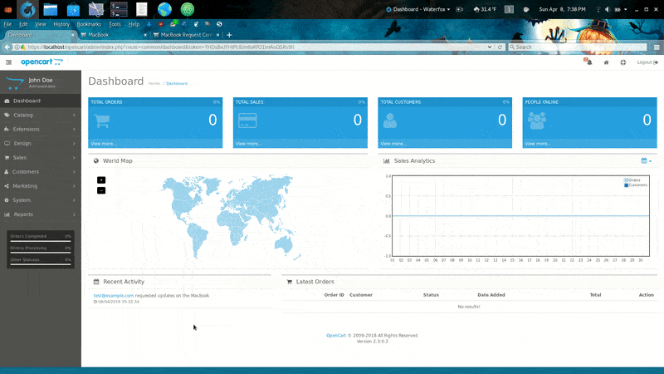Expand the Catalog menu in sidebar
This screenshot has height=374, width=664.
pos(40,115)
